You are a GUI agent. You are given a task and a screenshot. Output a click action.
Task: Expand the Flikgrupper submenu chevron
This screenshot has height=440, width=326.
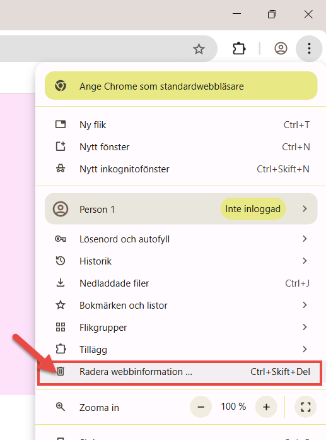pyautogui.click(x=305, y=327)
